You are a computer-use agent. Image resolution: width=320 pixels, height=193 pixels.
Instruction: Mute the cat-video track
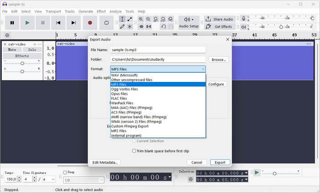12,50
